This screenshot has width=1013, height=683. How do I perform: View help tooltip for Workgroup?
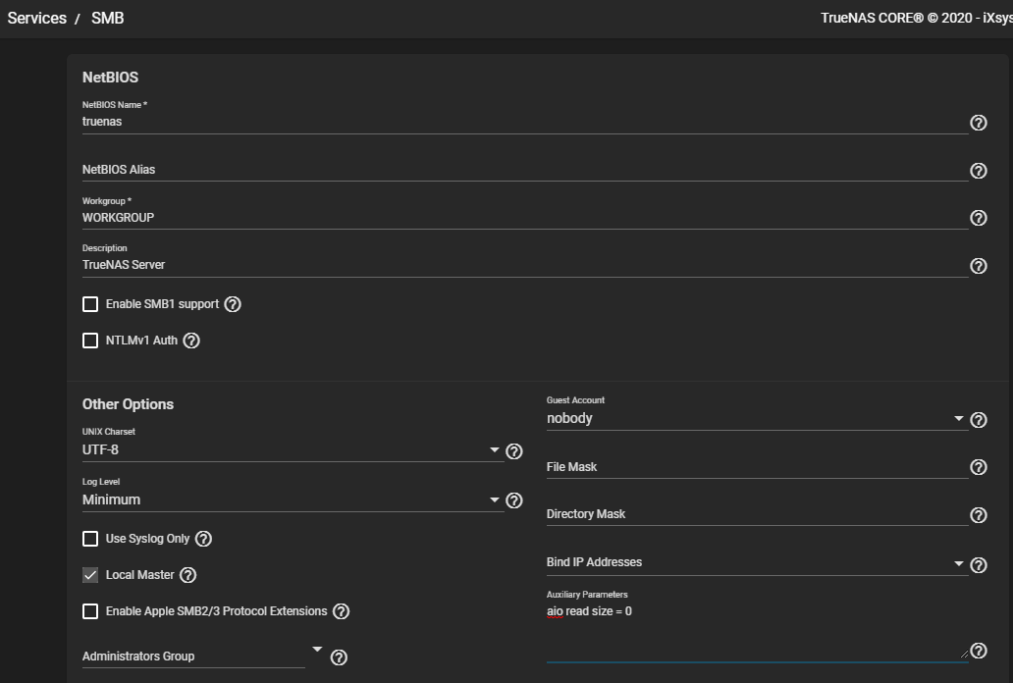pyautogui.click(x=978, y=218)
